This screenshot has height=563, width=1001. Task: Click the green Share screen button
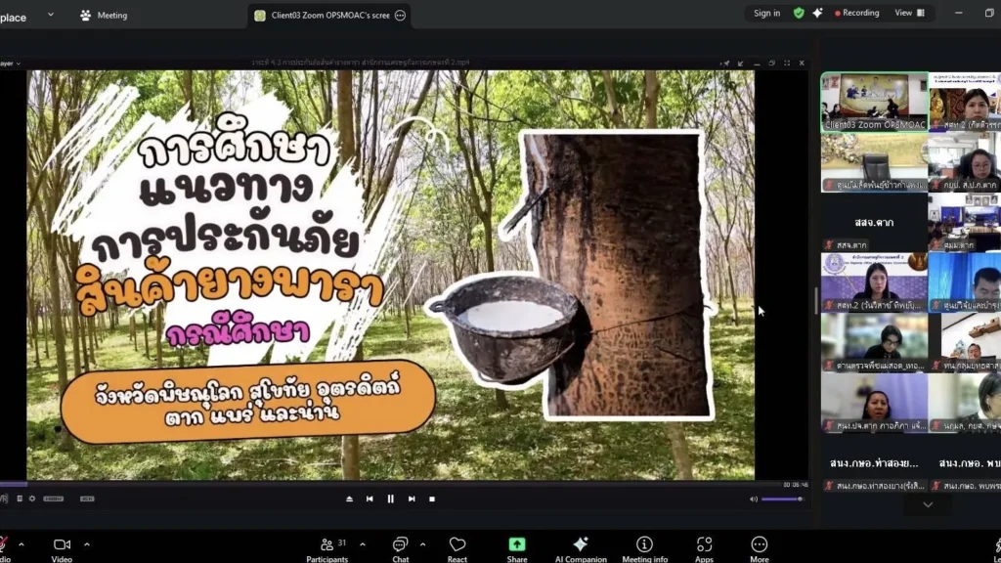point(517,547)
